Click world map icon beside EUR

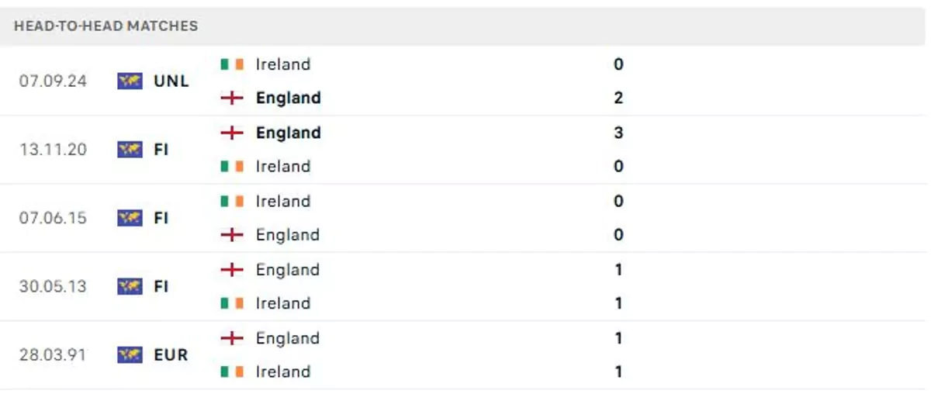coord(130,354)
